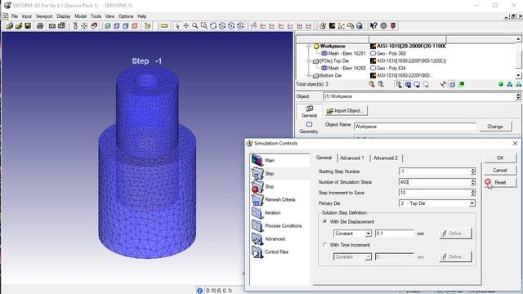This screenshot has width=523, height=294.
Task: Open the Geometry section of the object panel
Action: pos(309,127)
